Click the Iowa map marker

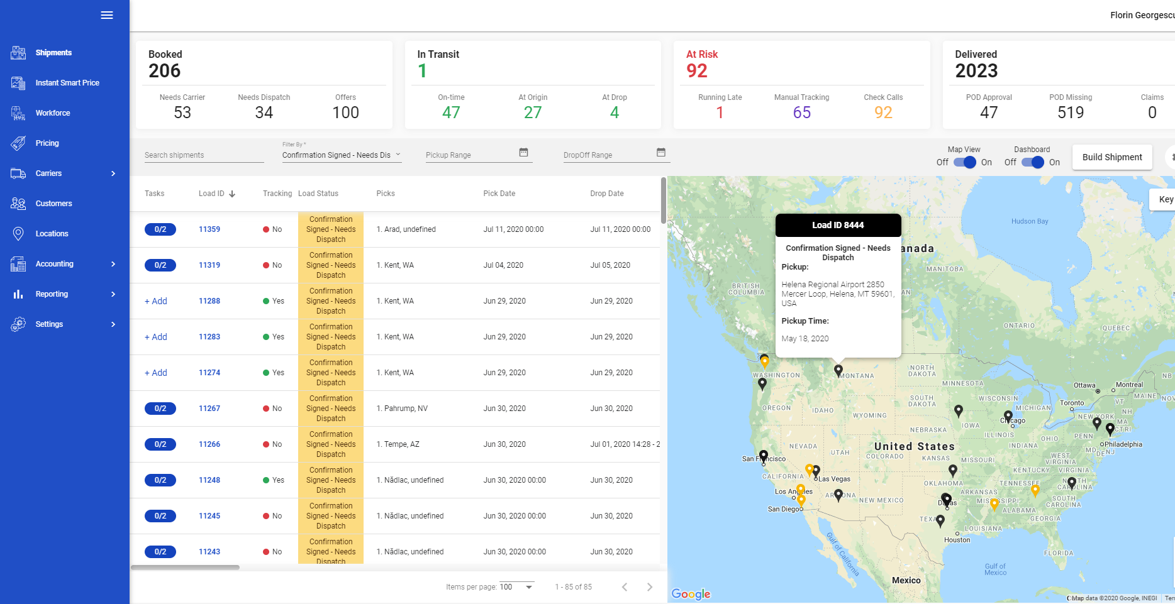959,411
